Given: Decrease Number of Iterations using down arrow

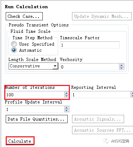Looking at the screenshot, I should pos(66,96).
